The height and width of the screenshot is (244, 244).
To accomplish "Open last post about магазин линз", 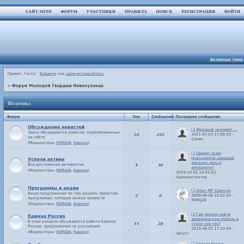I will (212, 160).
